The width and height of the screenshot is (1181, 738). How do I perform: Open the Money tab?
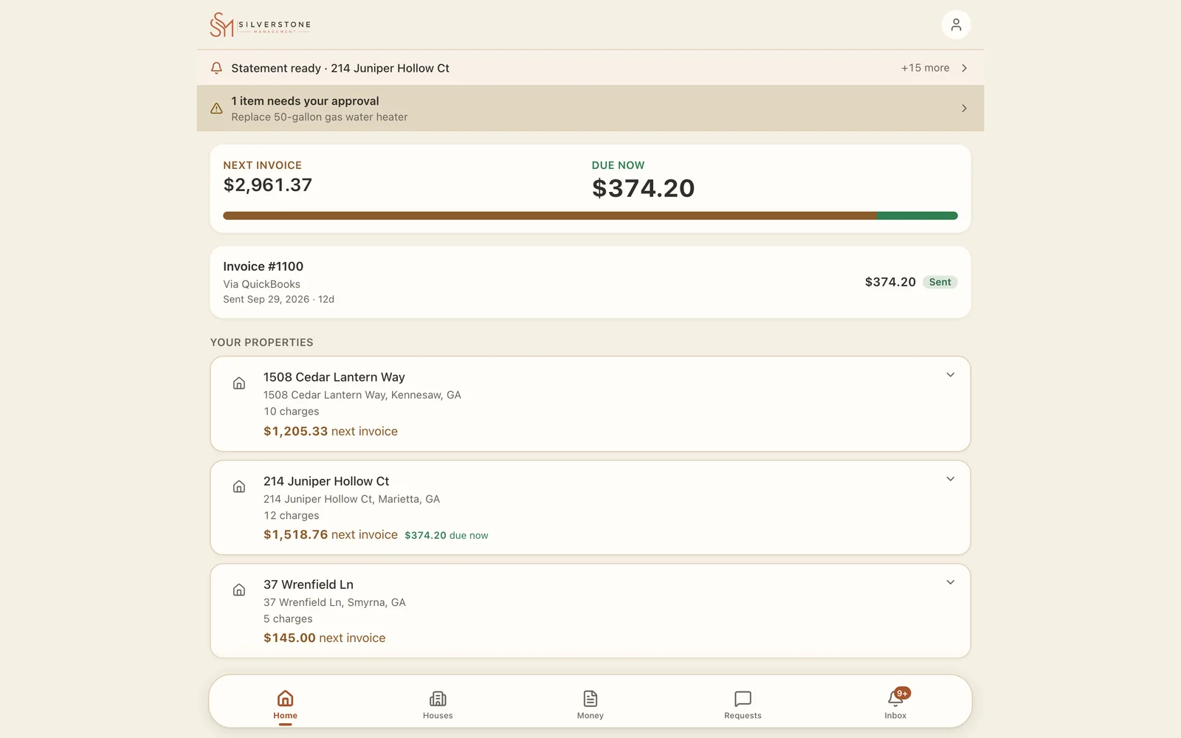590,704
